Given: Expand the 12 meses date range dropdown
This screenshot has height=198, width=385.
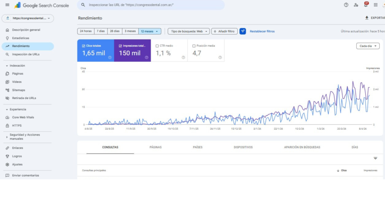Looking at the screenshot, I should [150, 31].
